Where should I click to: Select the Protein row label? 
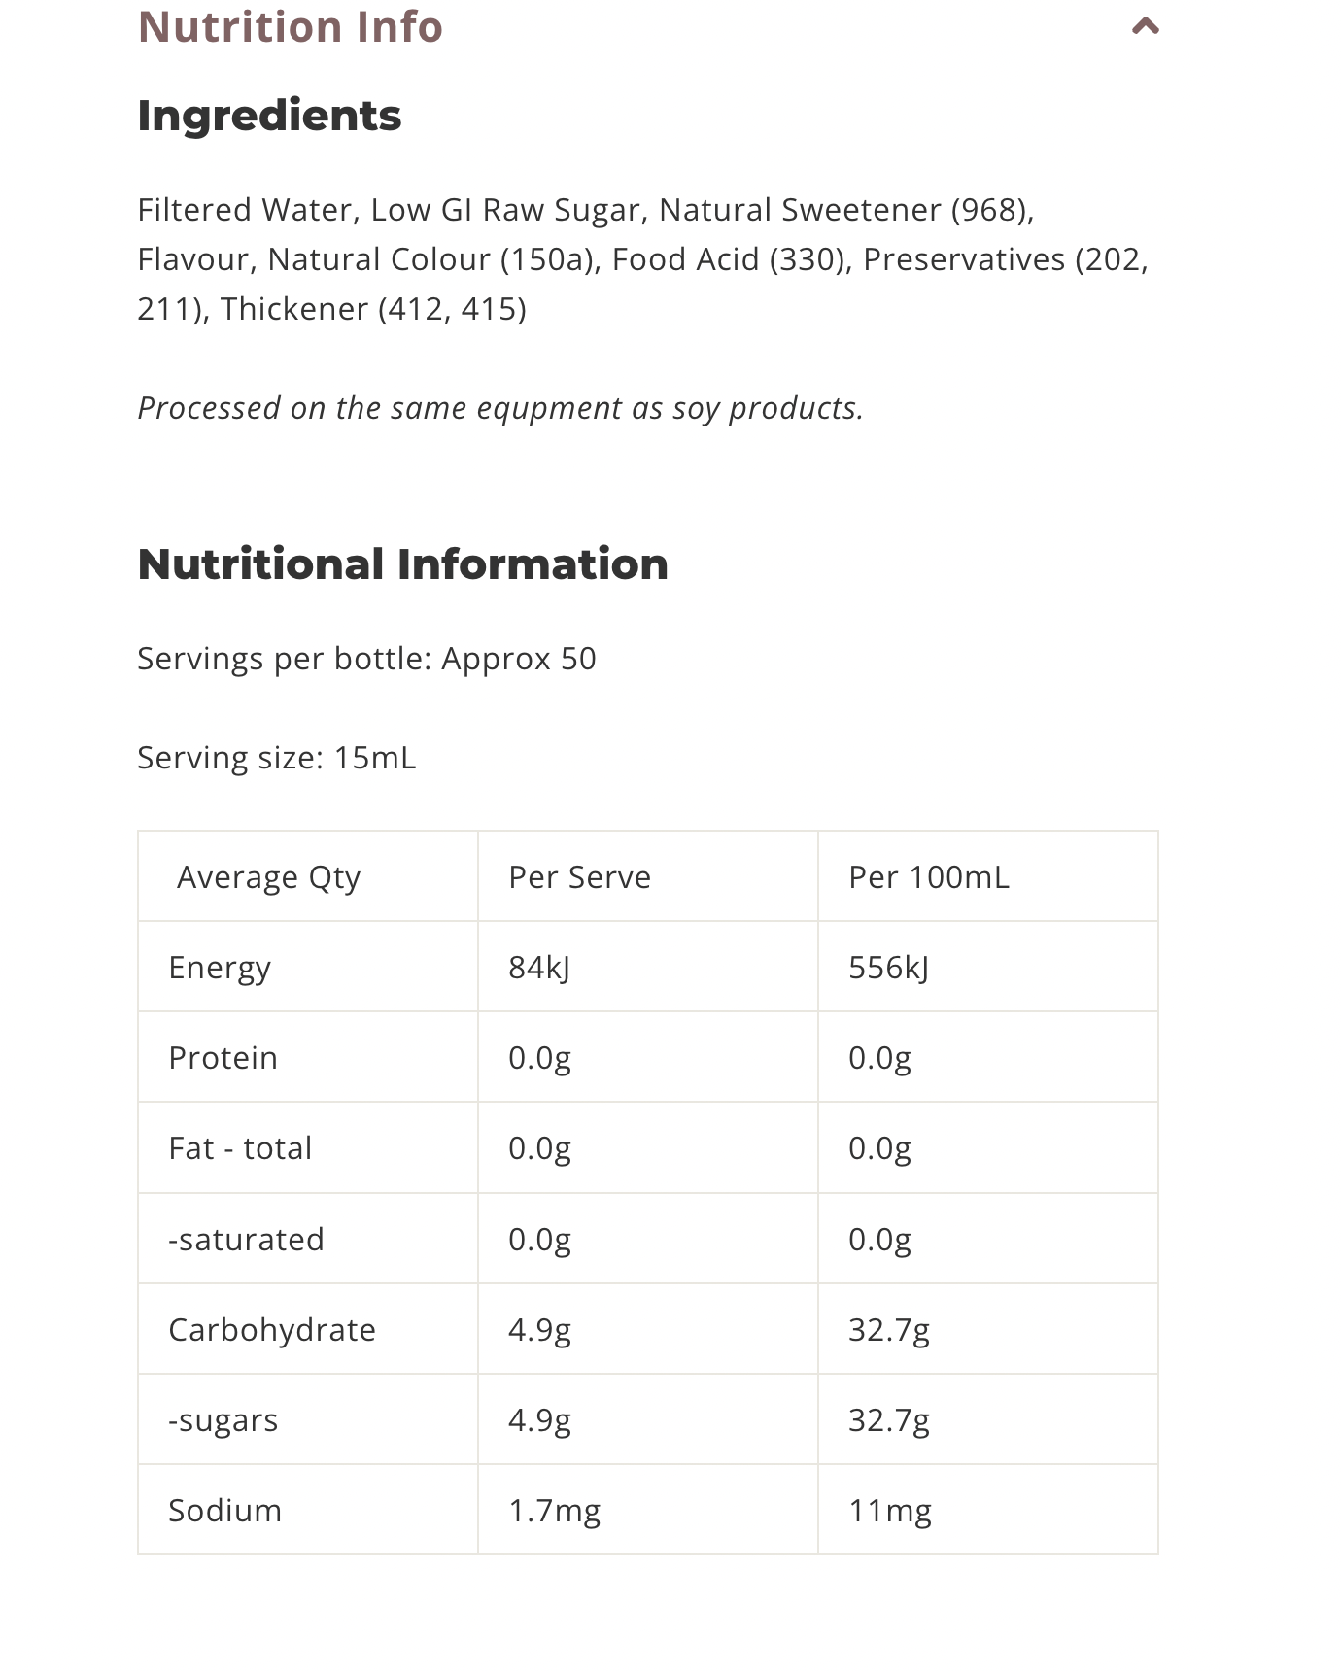pos(223,1058)
